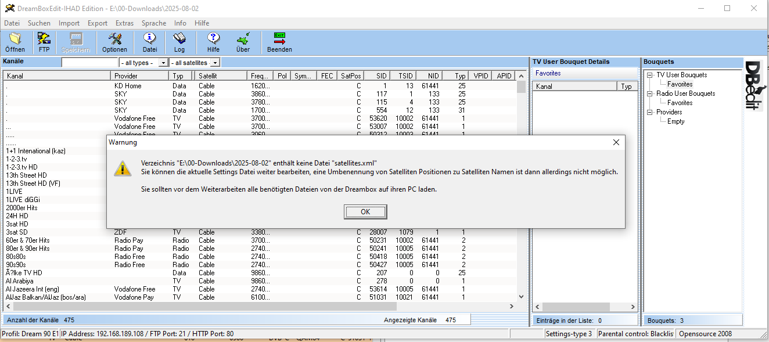Click the SatPos column header

(351, 76)
